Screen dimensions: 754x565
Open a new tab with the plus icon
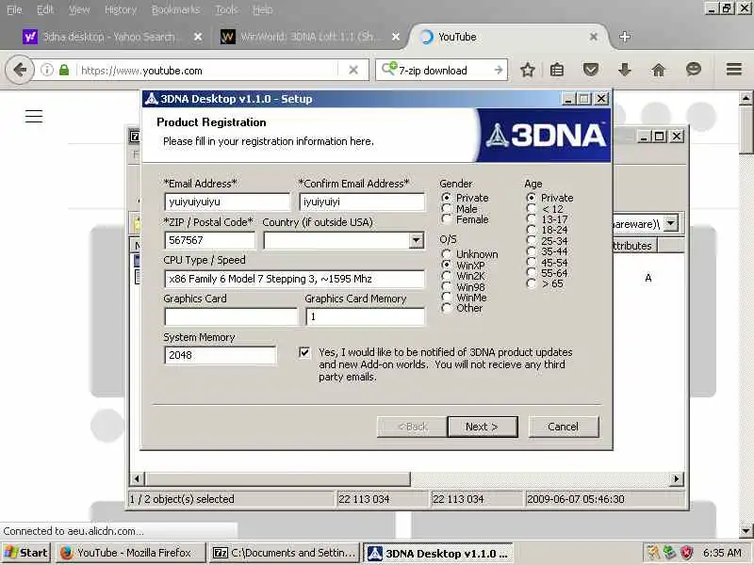625,37
